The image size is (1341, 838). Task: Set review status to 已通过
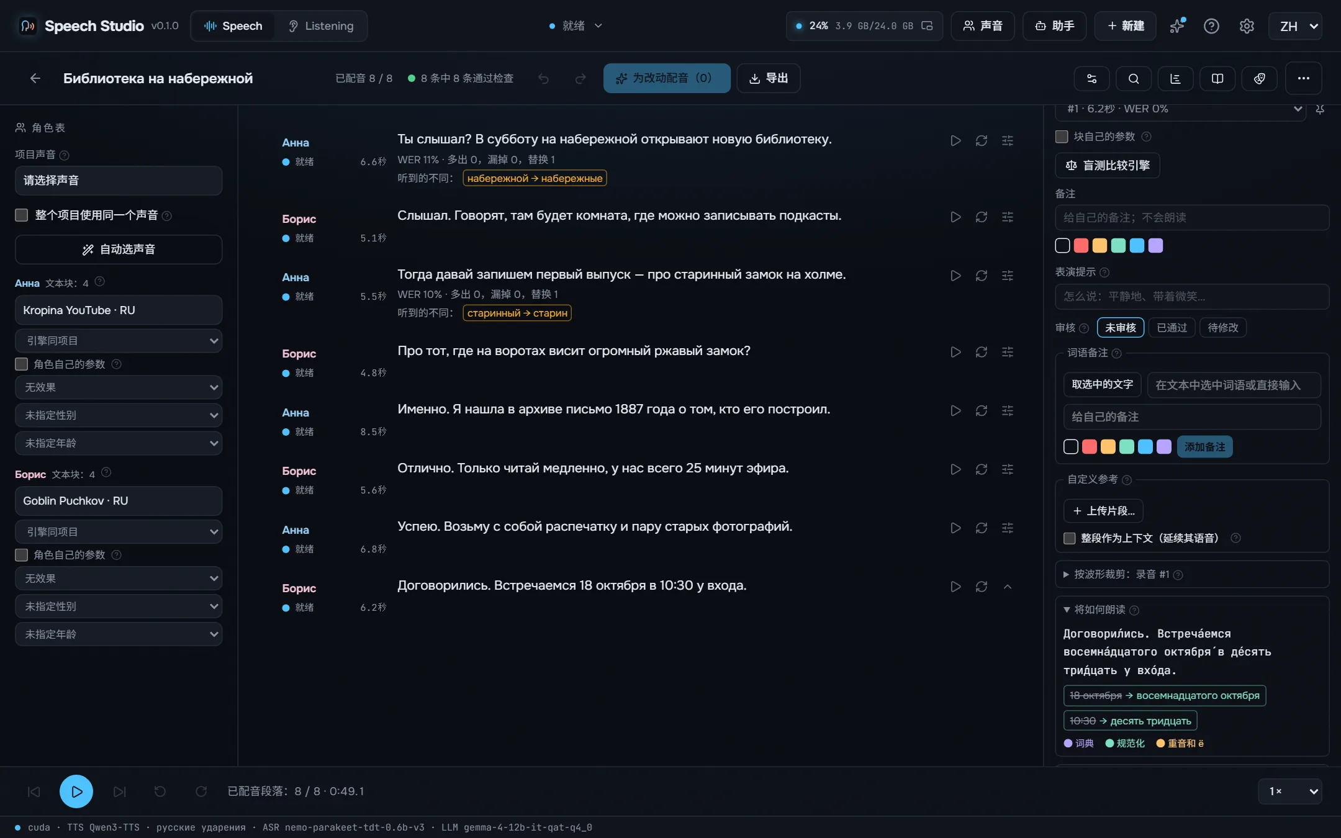pyautogui.click(x=1172, y=328)
